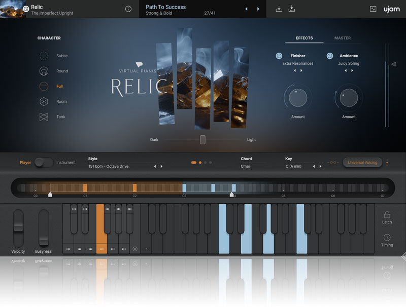
Task: Switch to the MASTER tab
Action: (343, 38)
